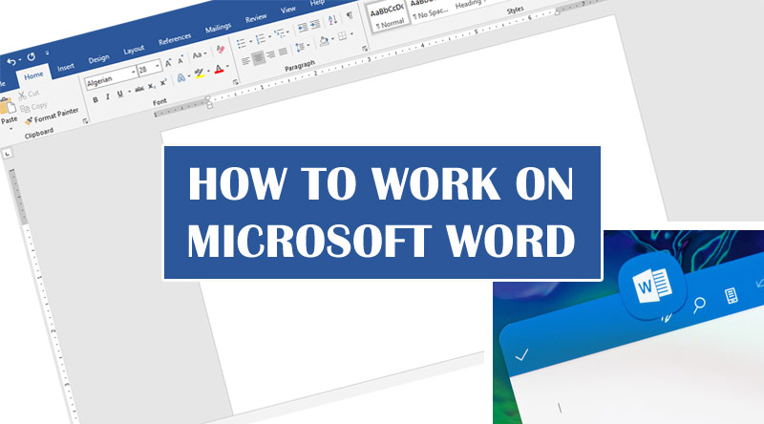
Task: Open the Clipboard dialog launcher
Action: point(85,121)
